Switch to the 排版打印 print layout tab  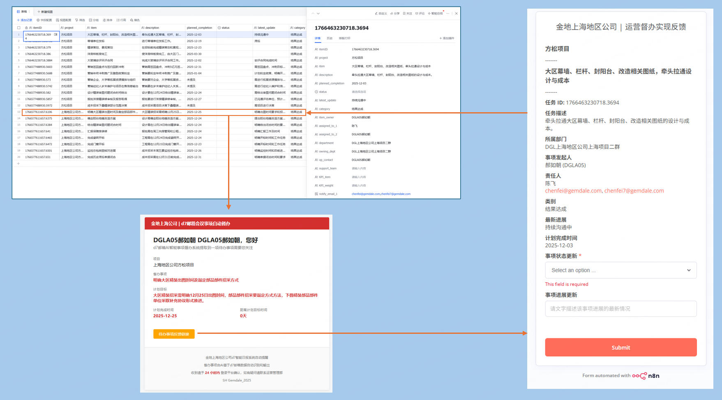(x=344, y=38)
